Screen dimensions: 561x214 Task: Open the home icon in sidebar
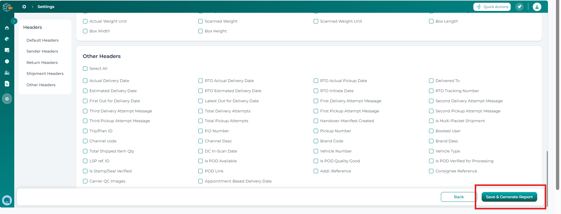click(x=7, y=28)
